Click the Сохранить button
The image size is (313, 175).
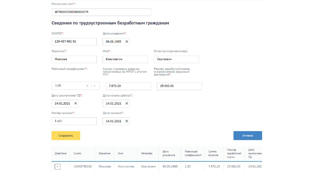66,136
